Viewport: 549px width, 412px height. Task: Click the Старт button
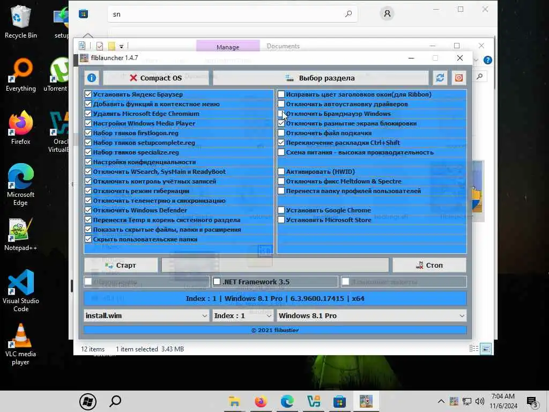[121, 265]
